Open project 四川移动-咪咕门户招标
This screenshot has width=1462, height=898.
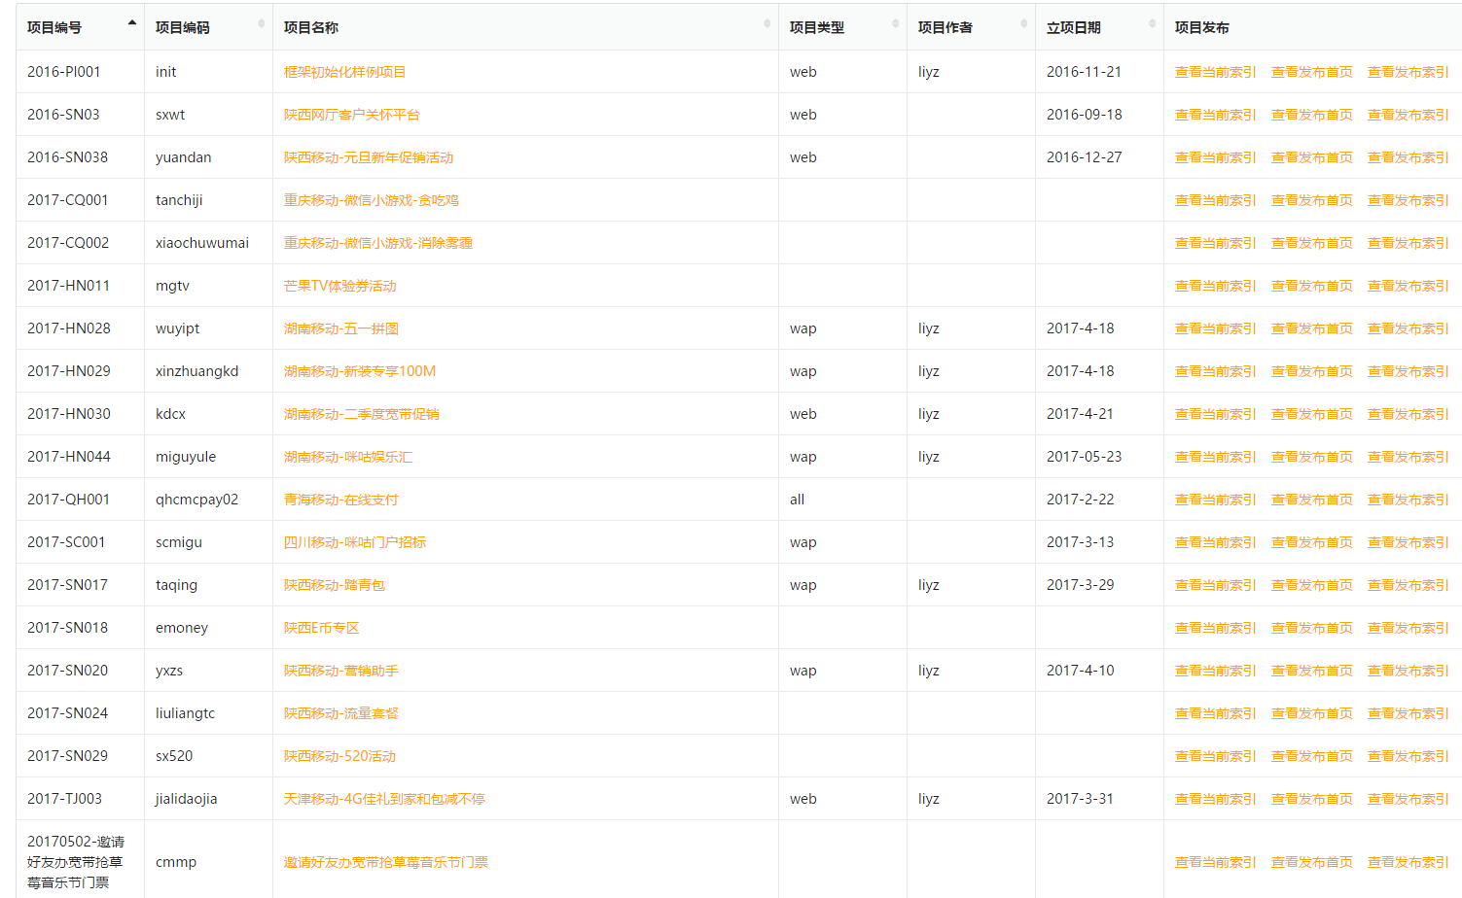pyautogui.click(x=355, y=542)
